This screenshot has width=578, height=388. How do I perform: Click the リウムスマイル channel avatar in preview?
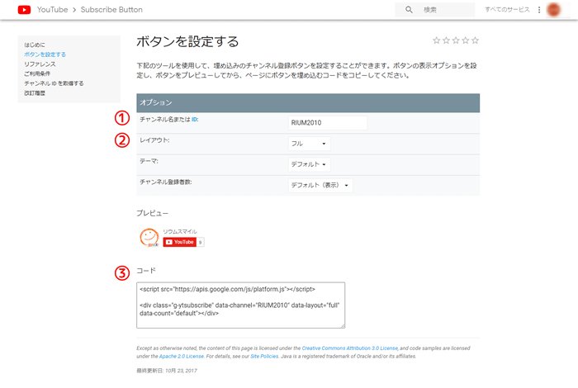click(x=149, y=237)
